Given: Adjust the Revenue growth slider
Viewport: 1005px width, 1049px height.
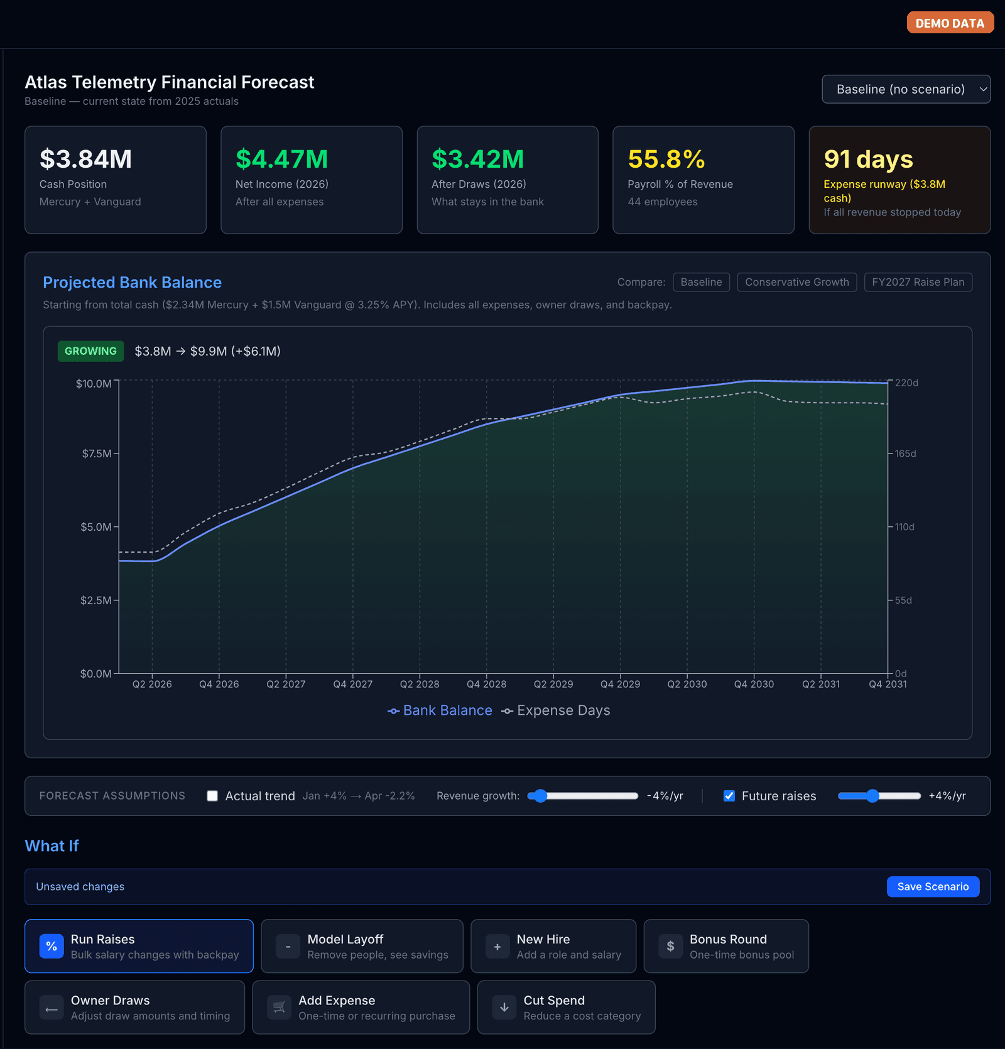Looking at the screenshot, I should click(x=582, y=796).
